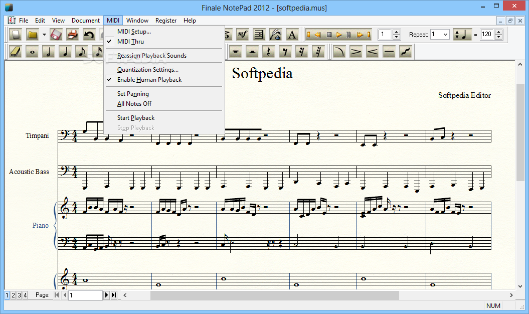Click the Print icon
529x314 pixels.
73,35
